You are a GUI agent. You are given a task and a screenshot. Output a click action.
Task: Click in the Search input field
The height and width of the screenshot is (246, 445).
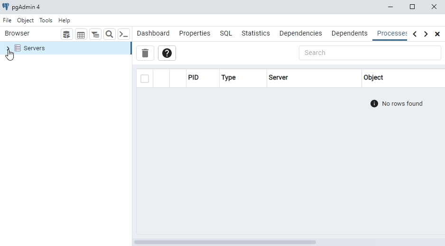coord(370,53)
